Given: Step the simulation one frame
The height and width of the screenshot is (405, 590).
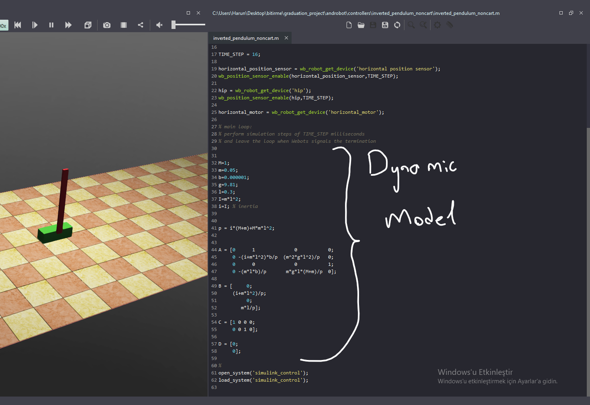Looking at the screenshot, I should (x=35, y=25).
